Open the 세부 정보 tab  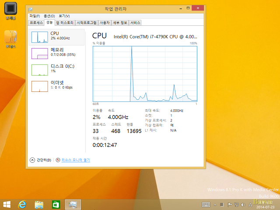tap(120, 23)
